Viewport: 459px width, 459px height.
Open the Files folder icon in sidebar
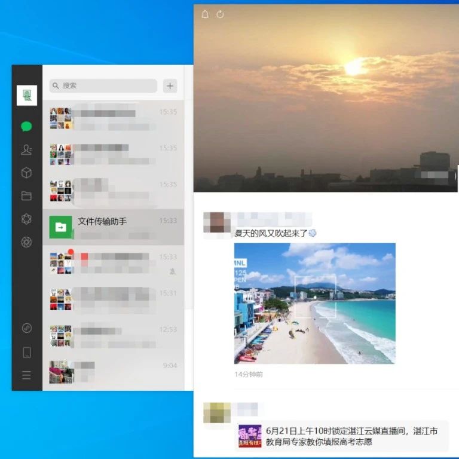pyautogui.click(x=27, y=196)
